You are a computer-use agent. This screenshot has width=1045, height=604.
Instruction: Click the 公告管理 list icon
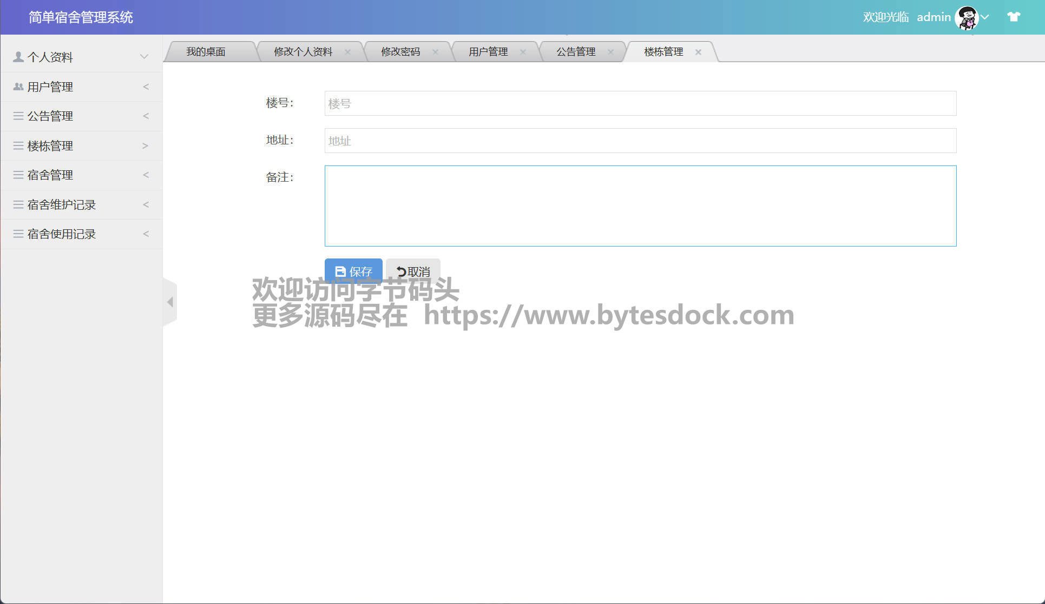pyautogui.click(x=18, y=116)
